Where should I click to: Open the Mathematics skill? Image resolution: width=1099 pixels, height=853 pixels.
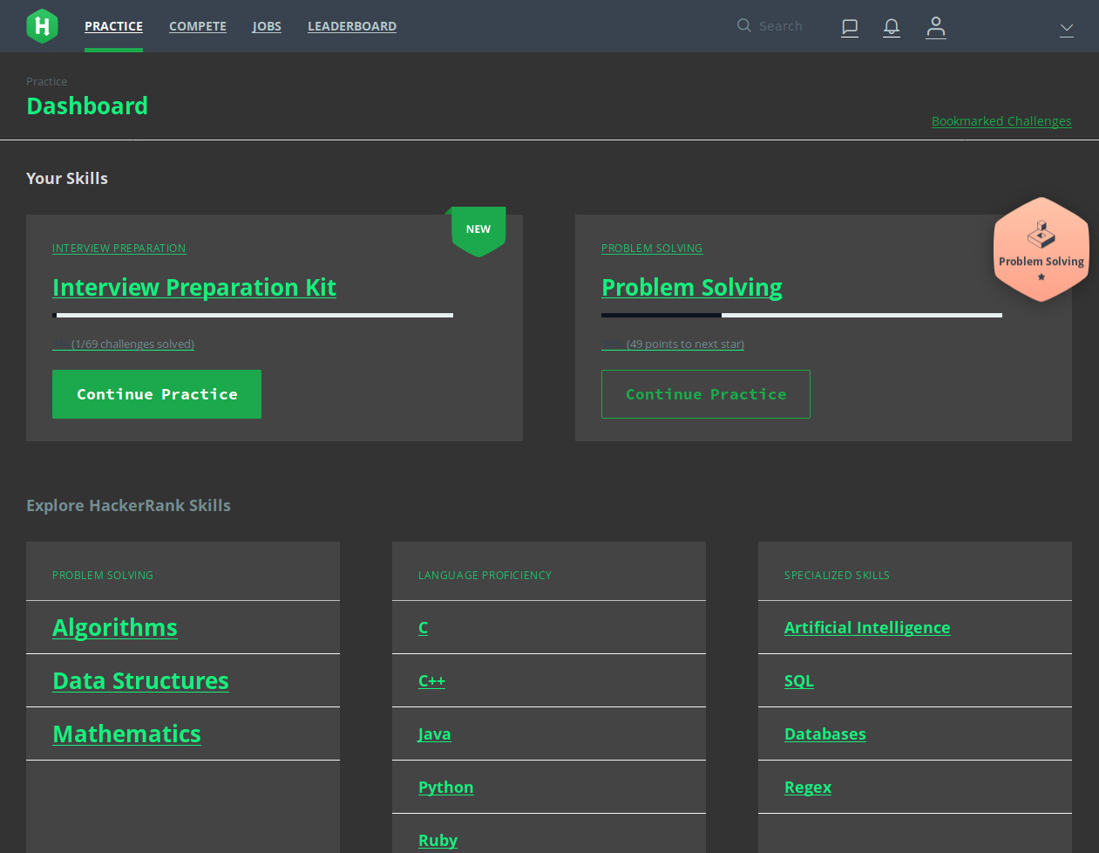[126, 734]
